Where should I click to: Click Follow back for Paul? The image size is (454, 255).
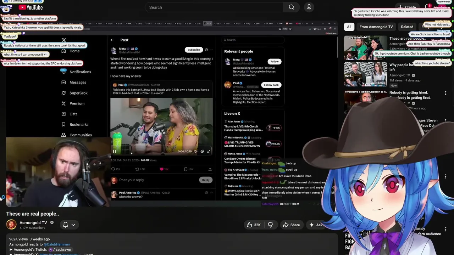[x=271, y=85]
